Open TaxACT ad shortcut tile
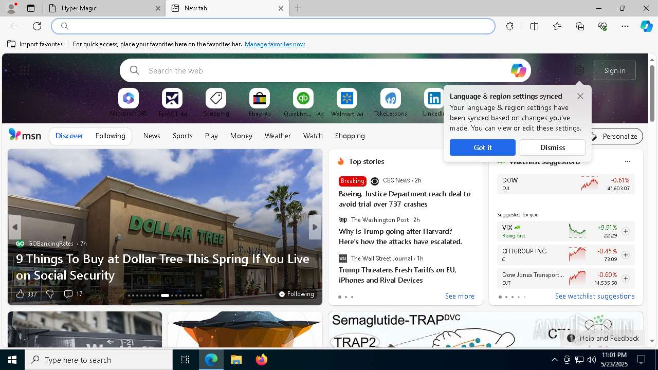The image size is (658, 370). coord(172,103)
